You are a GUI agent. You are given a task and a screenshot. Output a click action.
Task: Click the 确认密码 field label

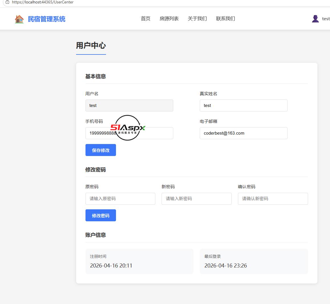click(247, 187)
